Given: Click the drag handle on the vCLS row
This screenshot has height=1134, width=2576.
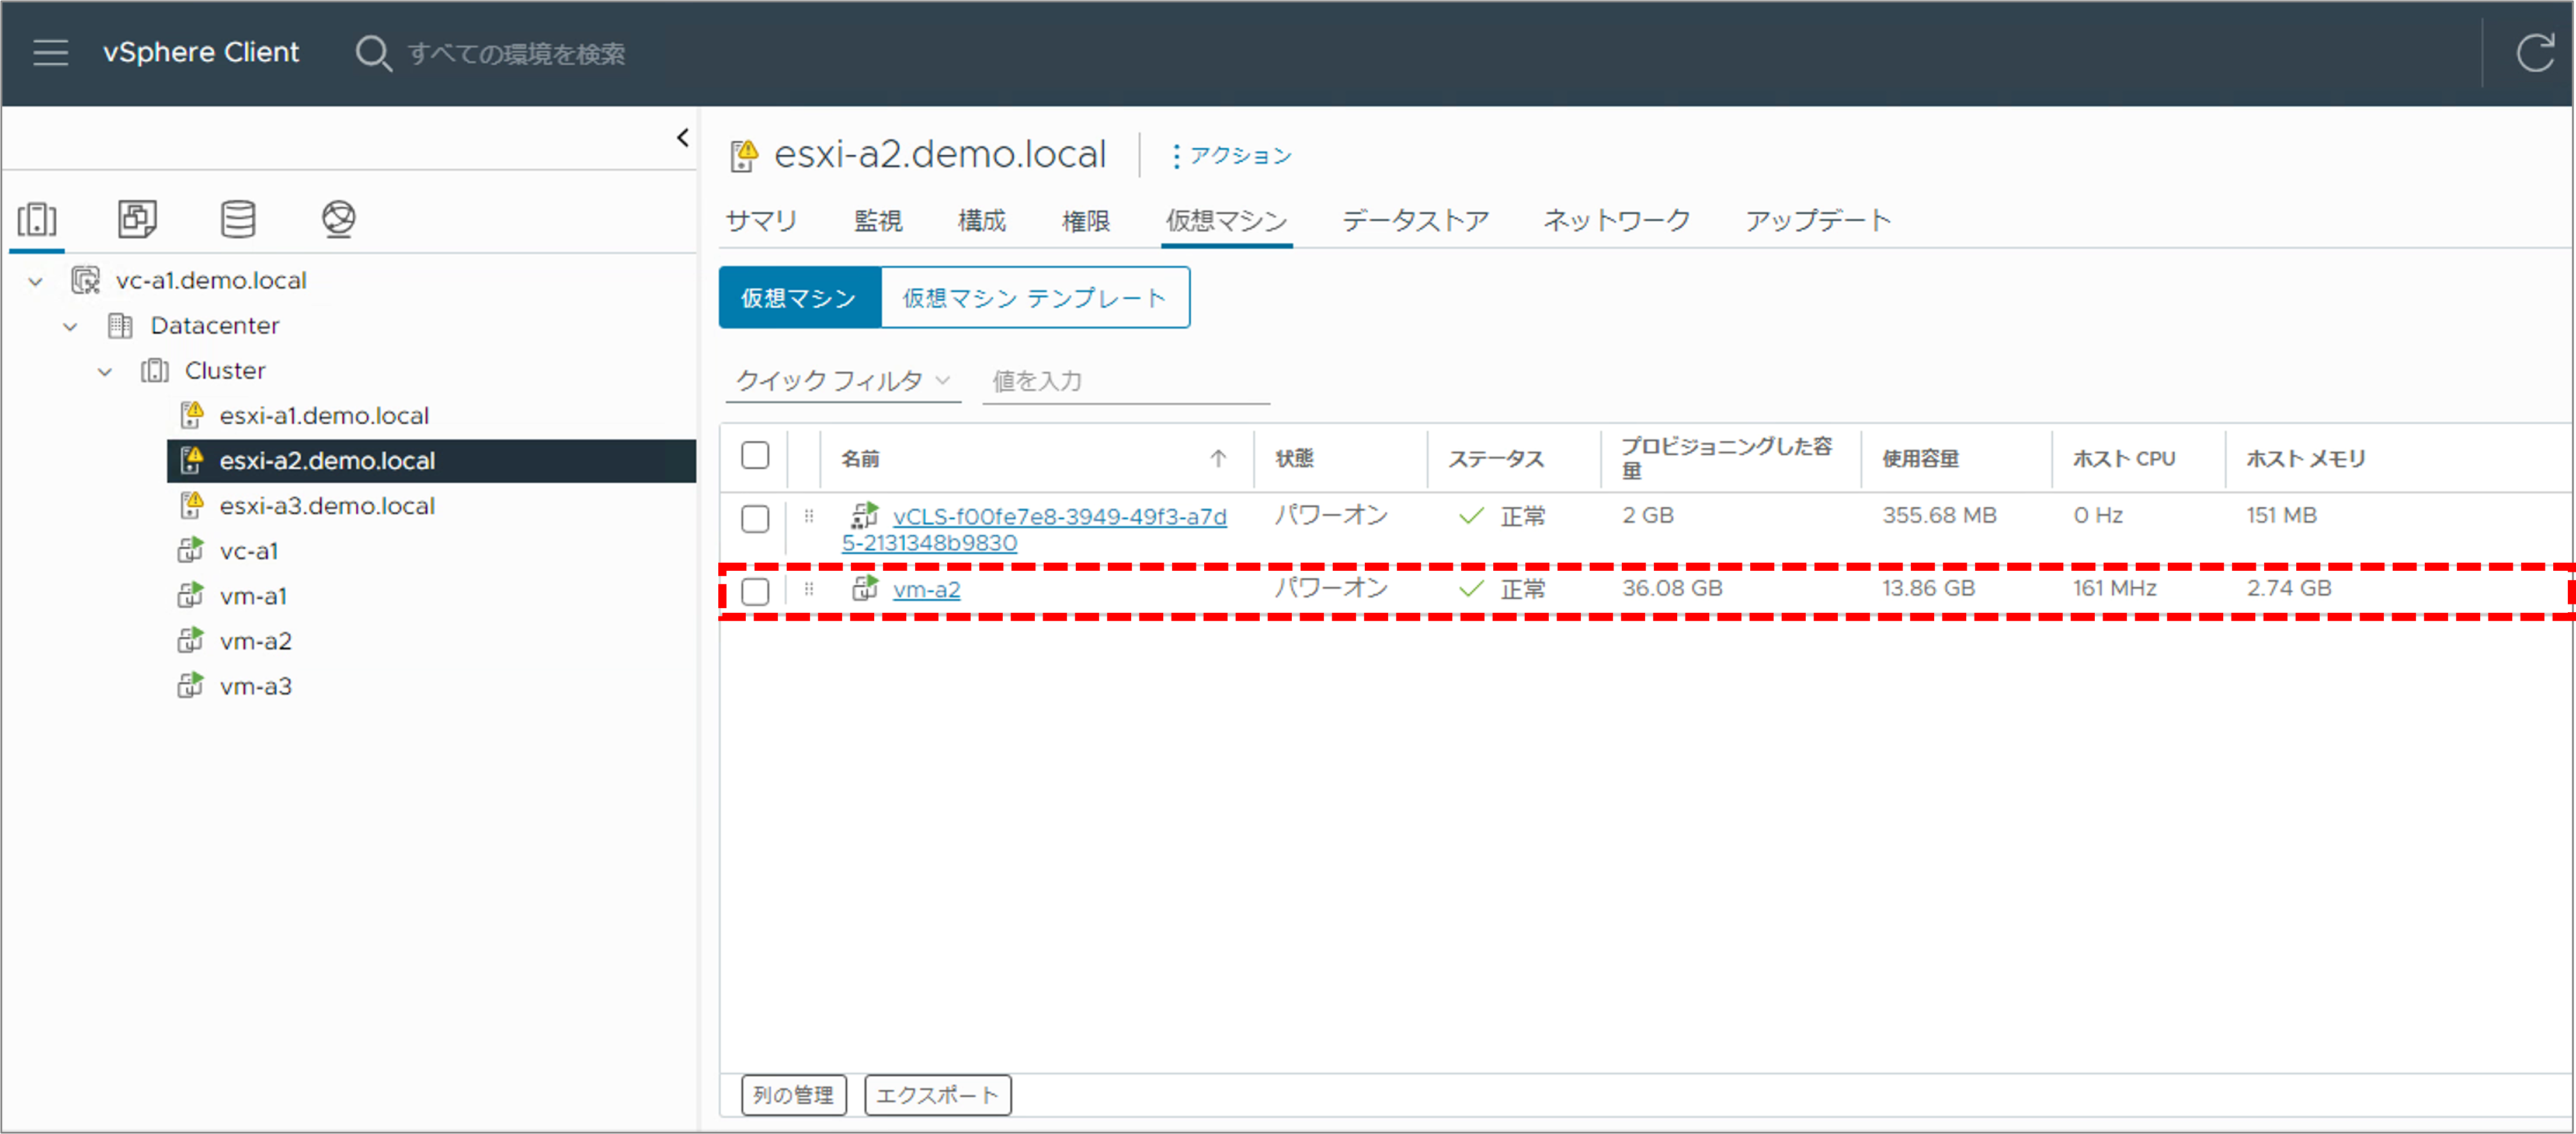Looking at the screenshot, I should coord(809,517).
